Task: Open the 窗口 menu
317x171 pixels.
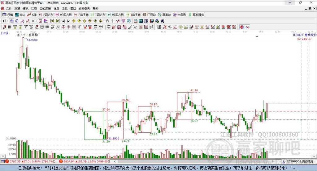Action: (73, 8)
